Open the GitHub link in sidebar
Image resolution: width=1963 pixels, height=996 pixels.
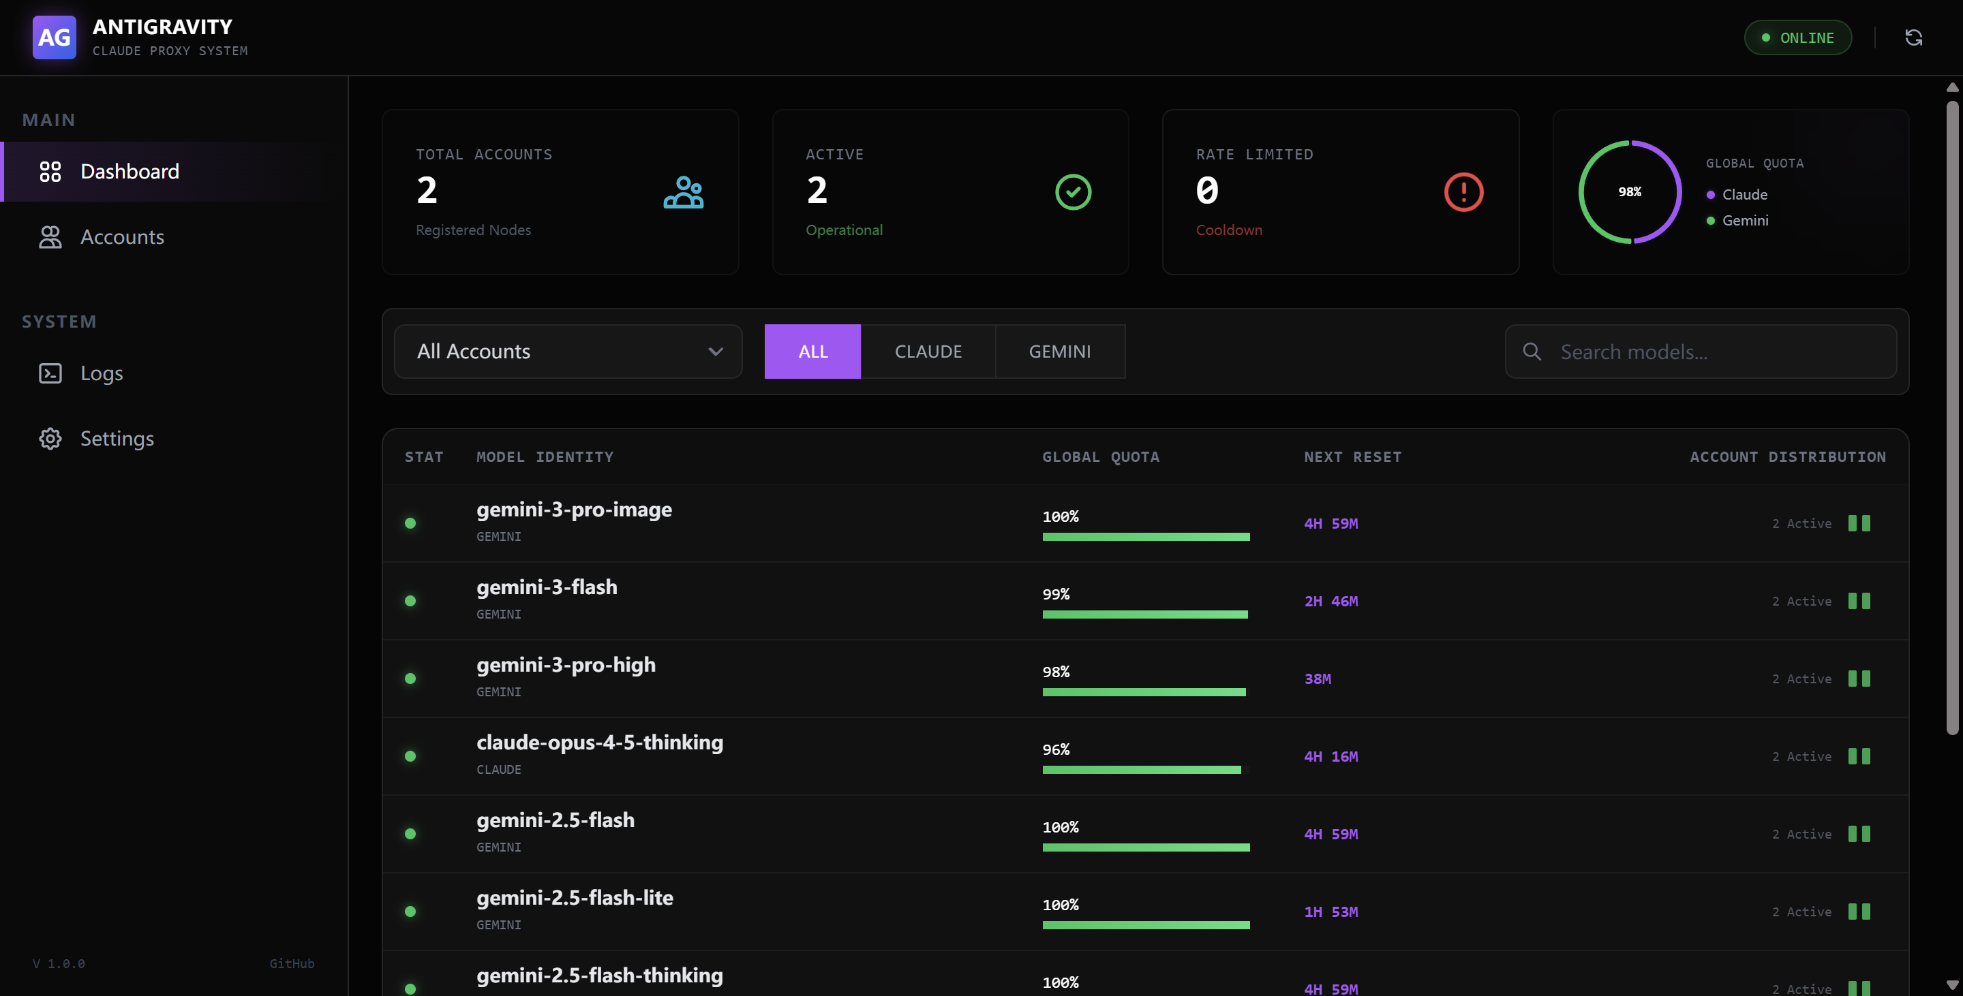[x=291, y=963]
